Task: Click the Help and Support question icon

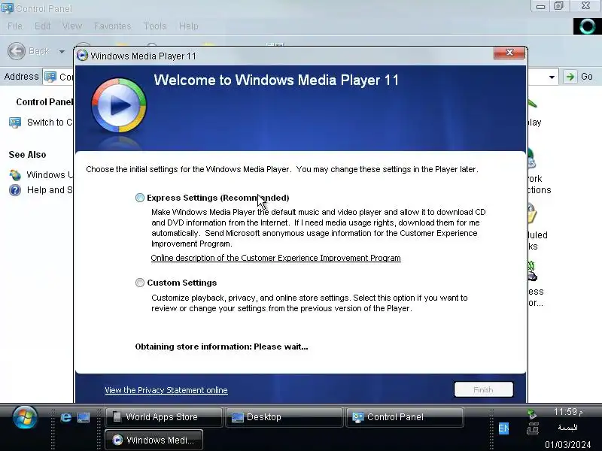Action: coord(15,190)
